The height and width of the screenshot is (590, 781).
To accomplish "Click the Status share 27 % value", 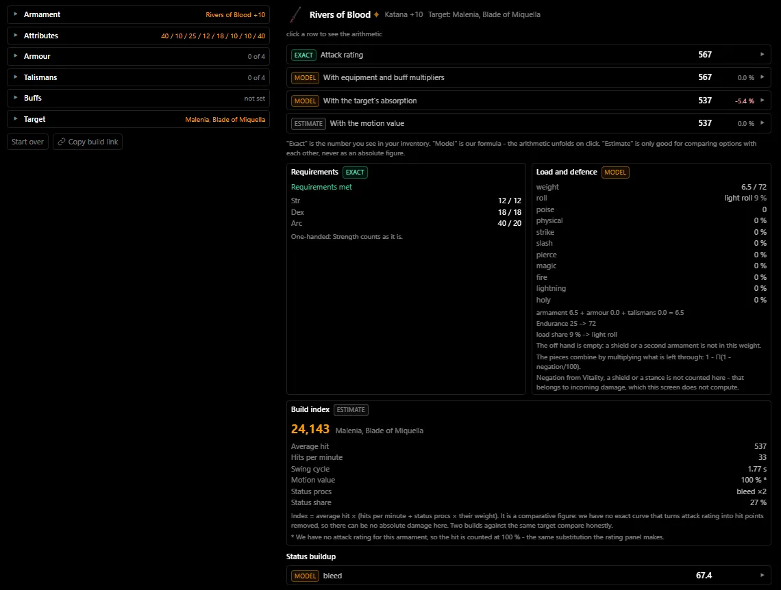I will (758, 502).
